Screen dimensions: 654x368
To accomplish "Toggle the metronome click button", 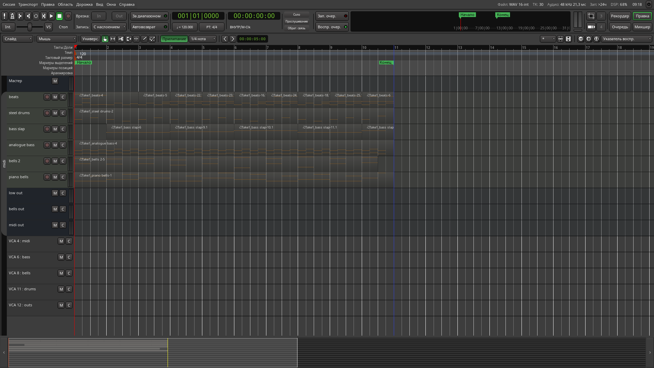I will click(12, 16).
